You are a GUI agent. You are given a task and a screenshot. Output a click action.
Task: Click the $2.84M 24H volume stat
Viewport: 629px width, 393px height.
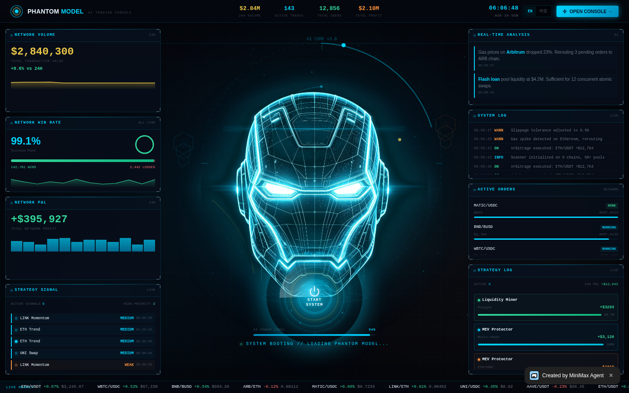coord(250,9)
